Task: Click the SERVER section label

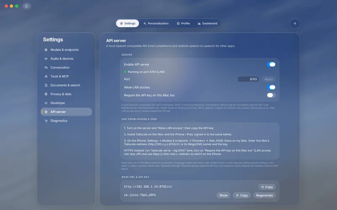Action: 127,55
